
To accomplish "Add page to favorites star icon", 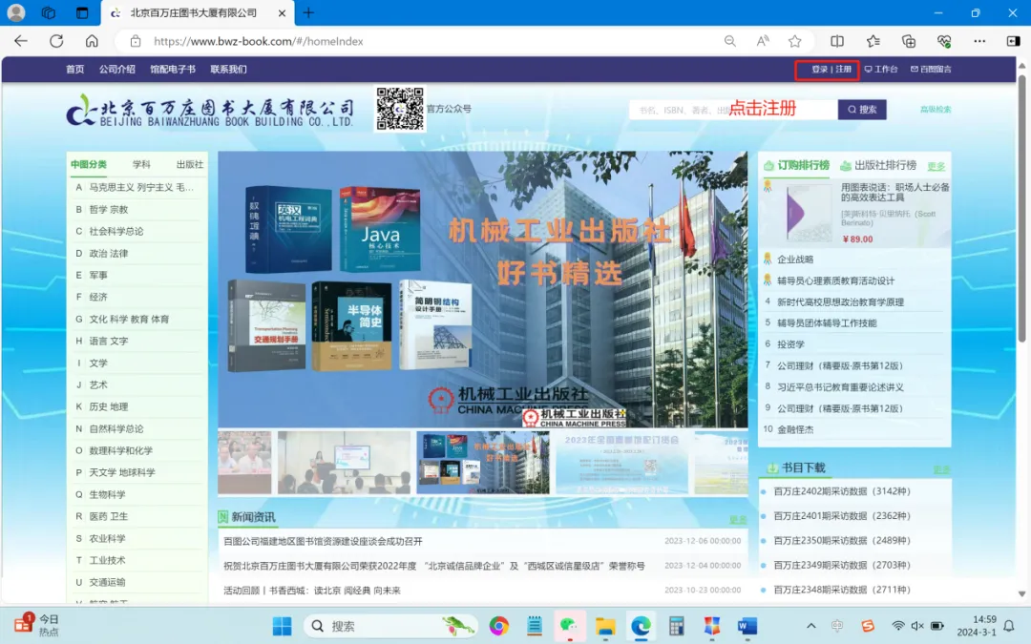I will click(795, 41).
